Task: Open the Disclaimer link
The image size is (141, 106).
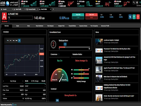Action: pyautogui.click(x=4, y=22)
